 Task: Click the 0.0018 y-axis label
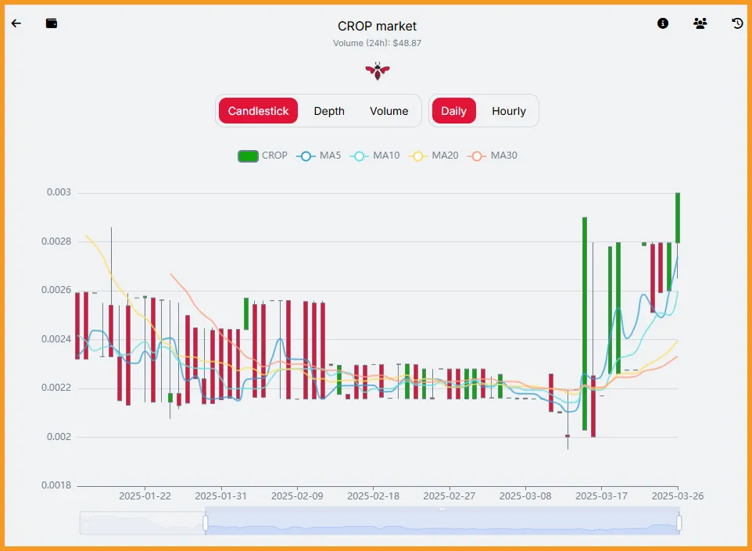56,485
